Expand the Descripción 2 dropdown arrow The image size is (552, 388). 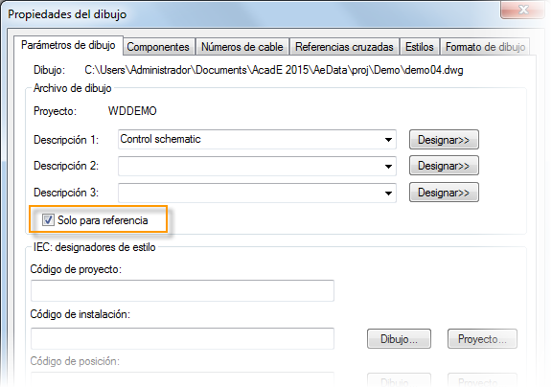(388, 166)
